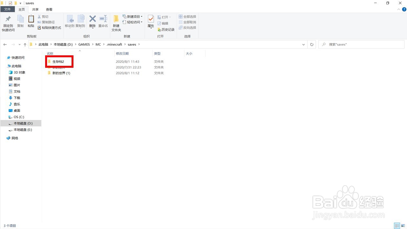Click 此电脑 in the address breadcrumb
Screen dimensions: 407x229
click(43, 45)
